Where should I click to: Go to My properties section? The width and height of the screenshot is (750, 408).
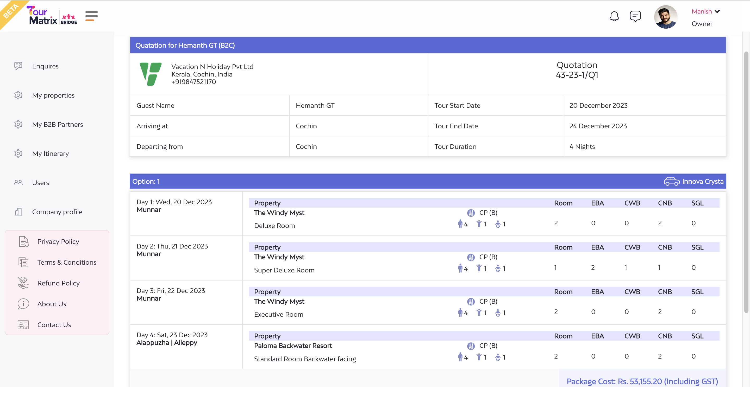coord(53,95)
